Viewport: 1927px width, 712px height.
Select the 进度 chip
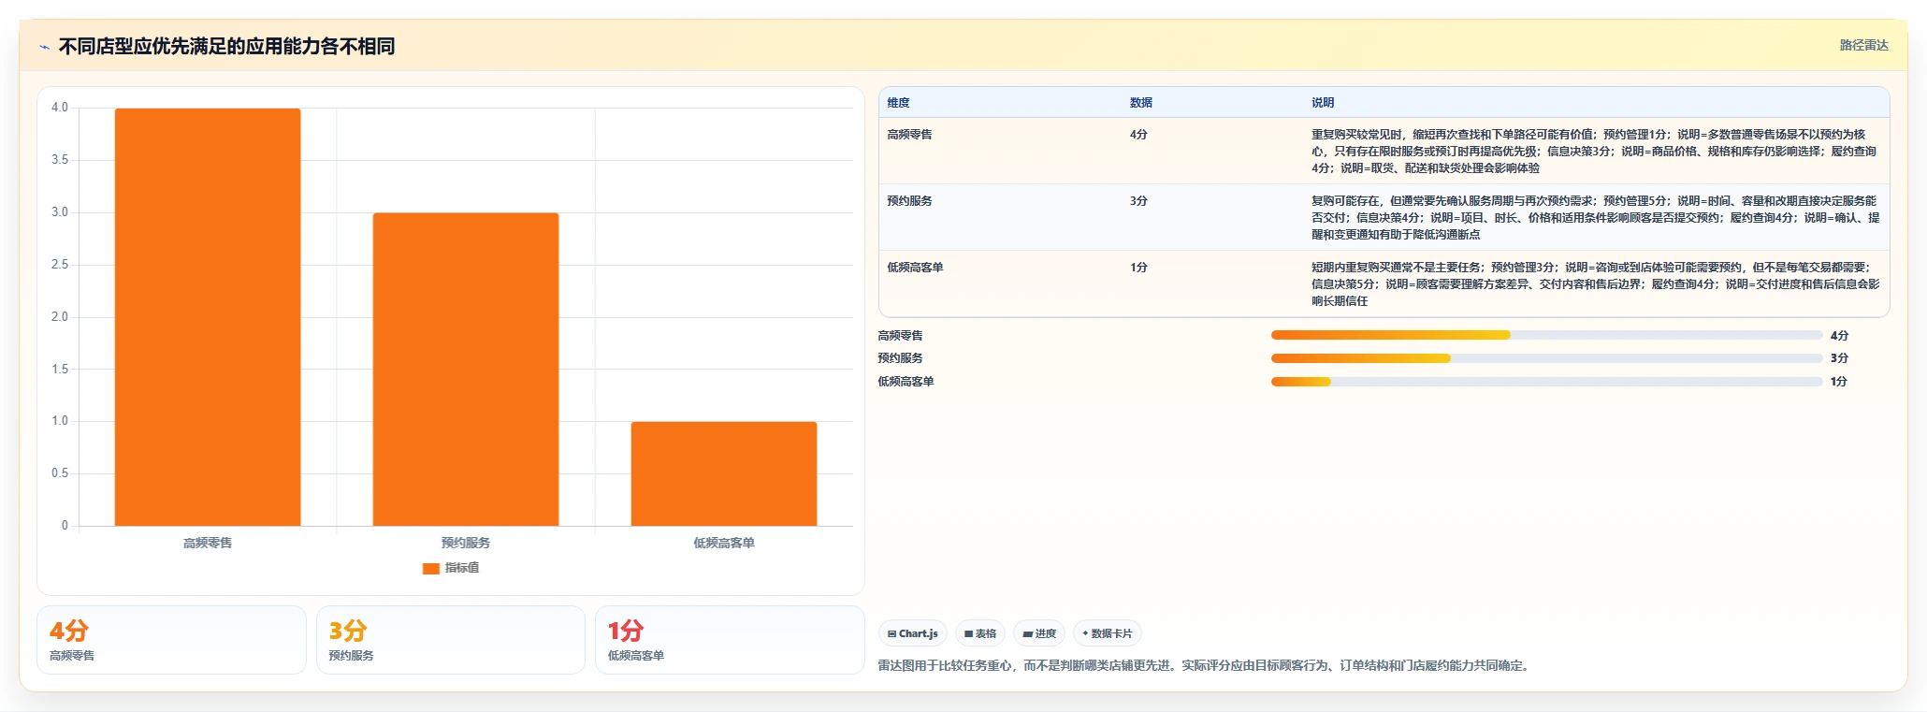click(1039, 633)
